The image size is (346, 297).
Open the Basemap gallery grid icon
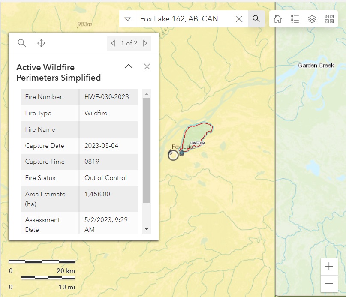tap(329, 19)
